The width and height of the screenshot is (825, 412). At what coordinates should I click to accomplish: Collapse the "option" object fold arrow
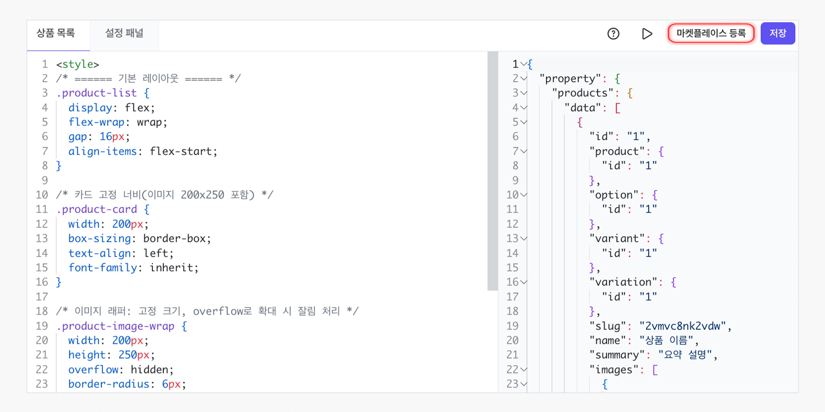tap(524, 195)
